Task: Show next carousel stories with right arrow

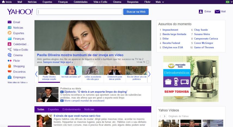Action: point(149,74)
